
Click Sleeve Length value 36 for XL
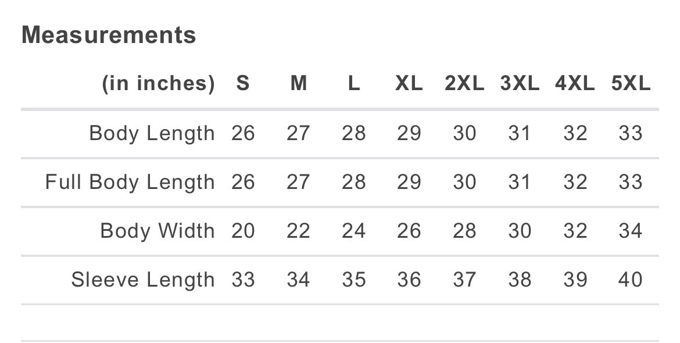[409, 280]
